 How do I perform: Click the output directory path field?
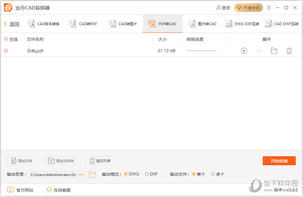click(53, 174)
